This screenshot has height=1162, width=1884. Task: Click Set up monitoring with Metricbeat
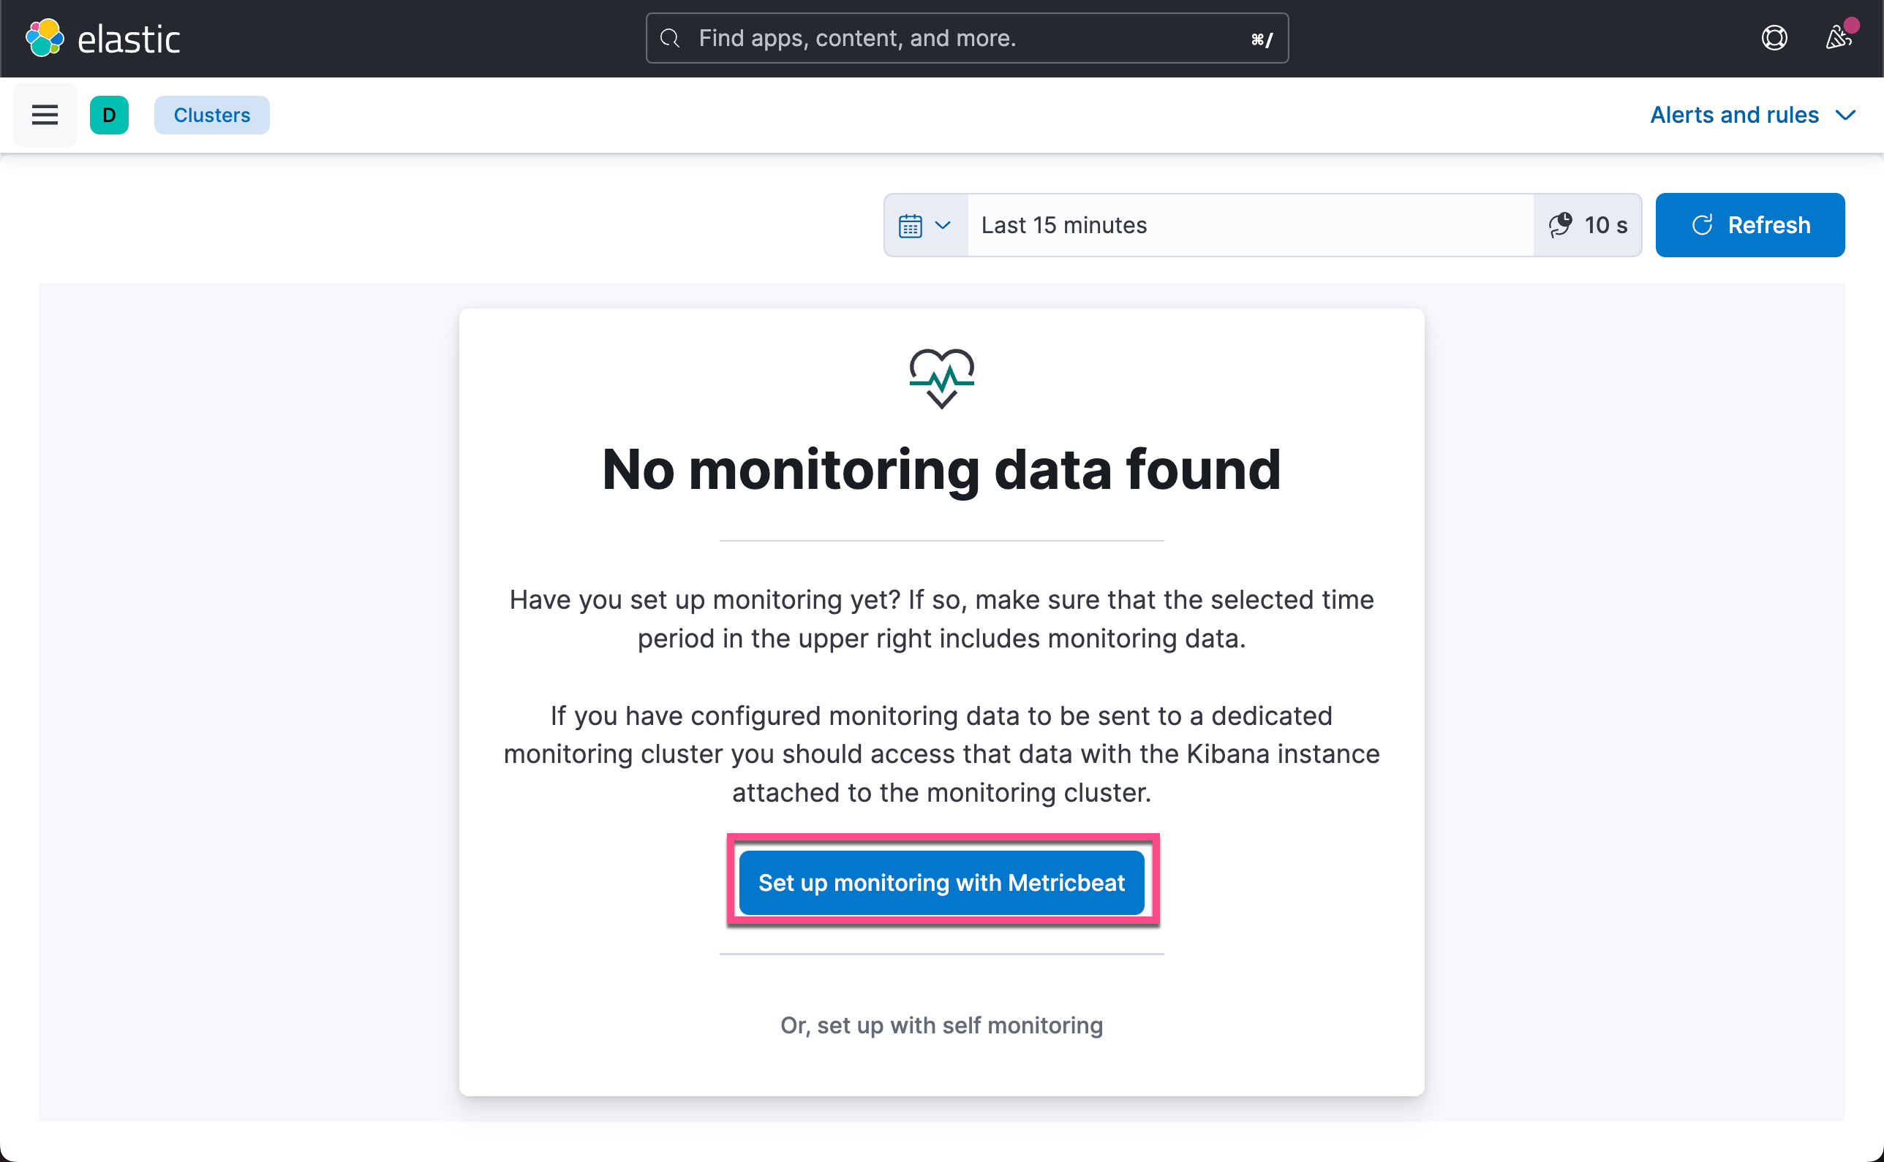pos(942,882)
